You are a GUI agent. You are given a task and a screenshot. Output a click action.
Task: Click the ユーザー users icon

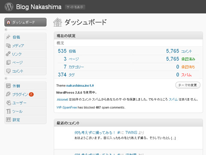click(9, 102)
